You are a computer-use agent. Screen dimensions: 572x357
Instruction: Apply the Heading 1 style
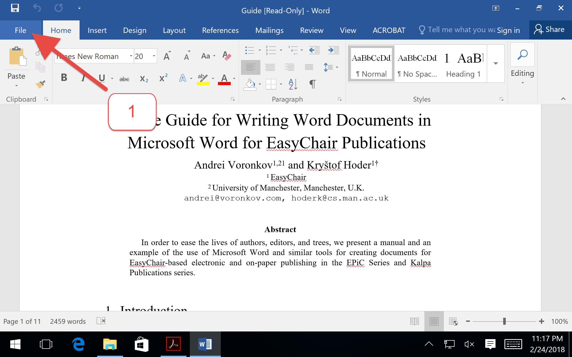point(464,64)
